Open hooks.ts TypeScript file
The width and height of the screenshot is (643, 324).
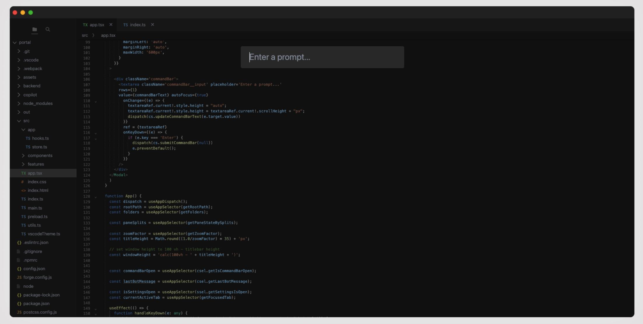point(40,138)
